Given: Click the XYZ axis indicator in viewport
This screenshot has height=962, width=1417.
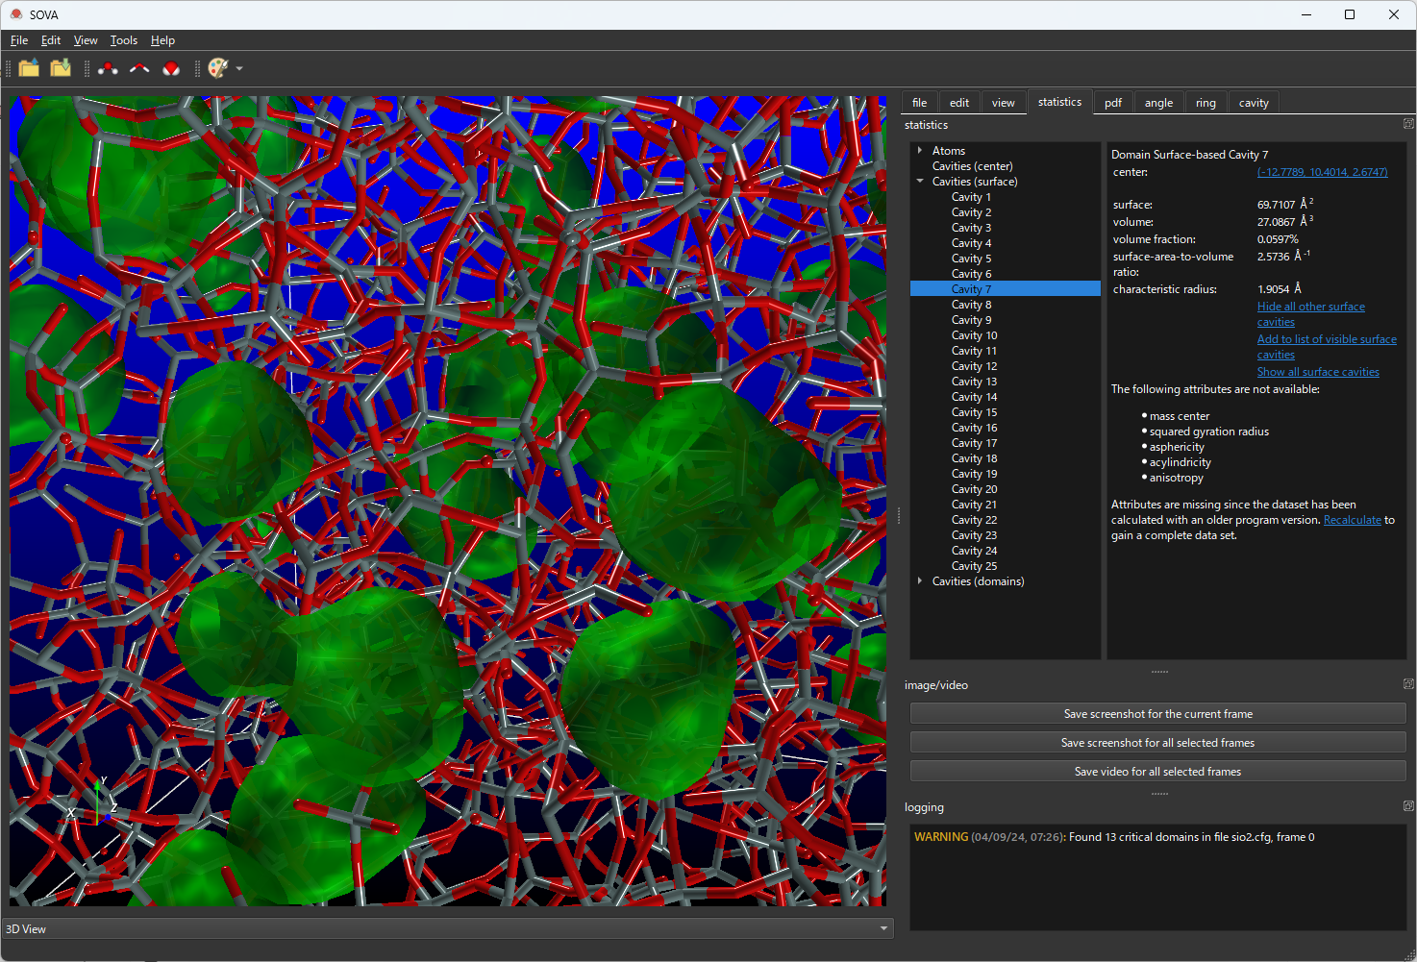Looking at the screenshot, I should coord(92,800).
